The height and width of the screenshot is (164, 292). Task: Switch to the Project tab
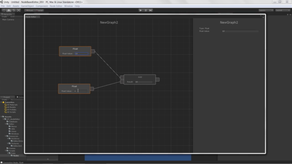(x=7, y=97)
